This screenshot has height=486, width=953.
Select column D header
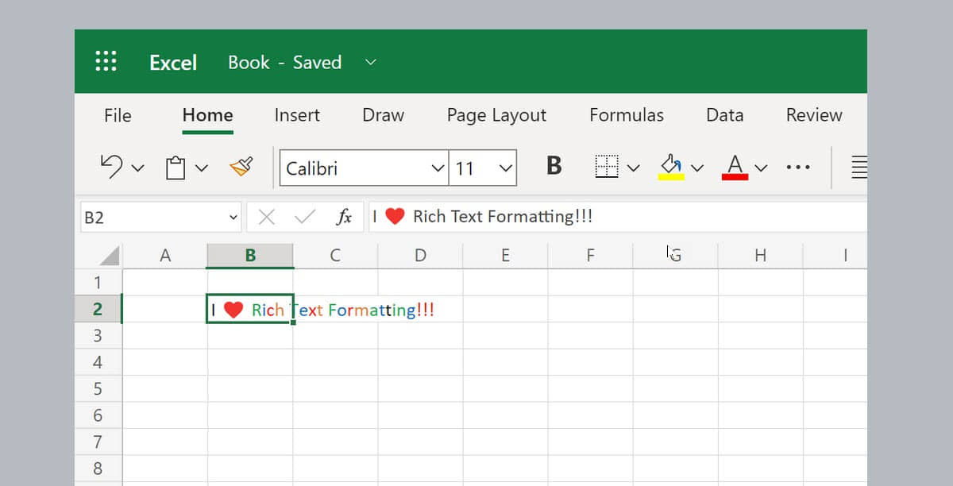tap(420, 256)
